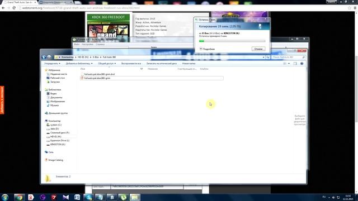Open the "Добавить в библиотеку" dropdown
The image size is (358, 201).
[x=79, y=64]
